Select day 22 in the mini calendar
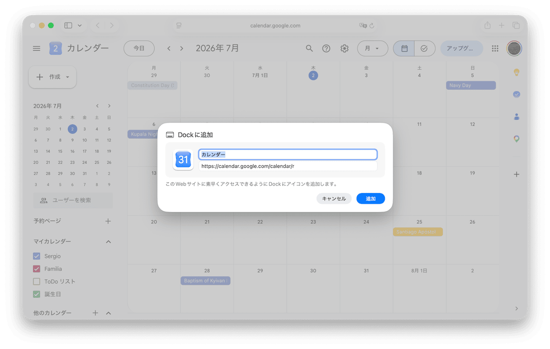This screenshot has height=349, width=550. point(60,162)
